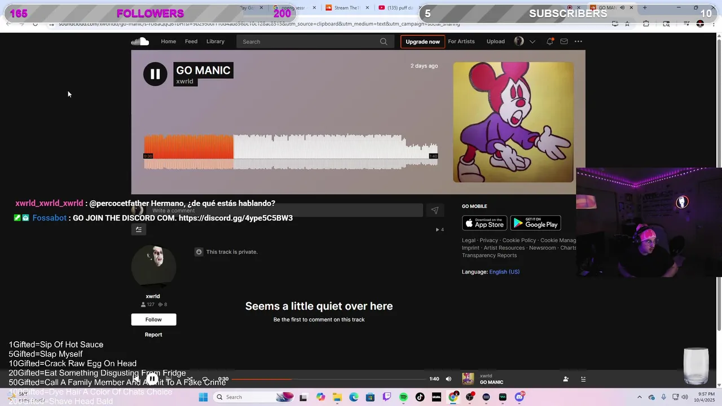Go to Home in SoundCloud nav
Viewport: 722px width, 406px height.
tap(168, 41)
